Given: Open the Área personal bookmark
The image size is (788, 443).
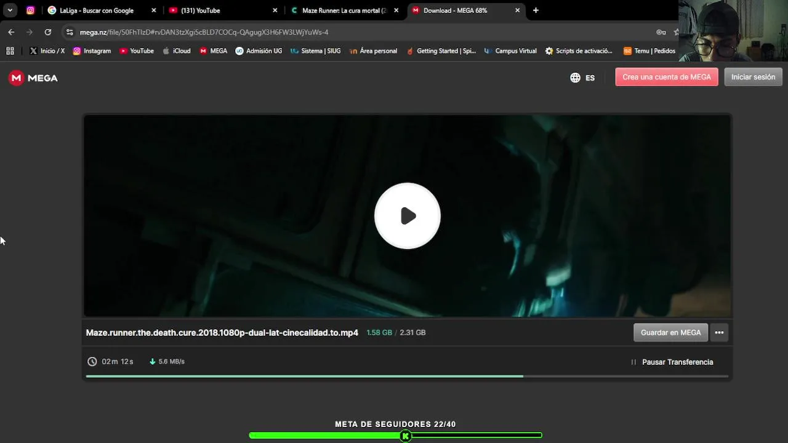Looking at the screenshot, I should point(373,51).
